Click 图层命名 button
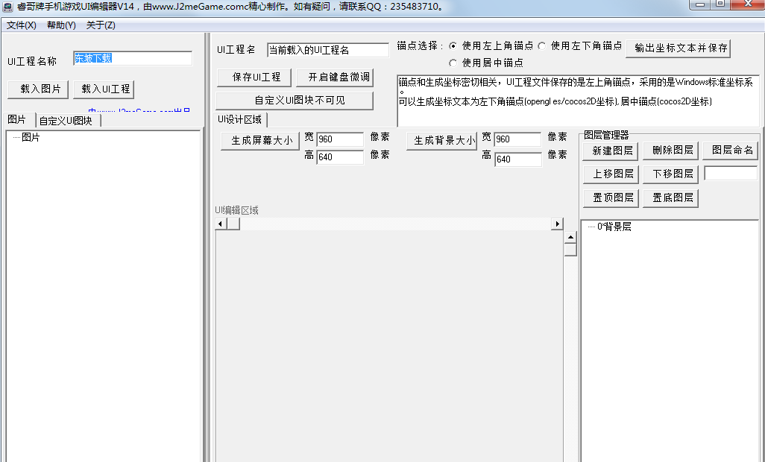 click(731, 151)
